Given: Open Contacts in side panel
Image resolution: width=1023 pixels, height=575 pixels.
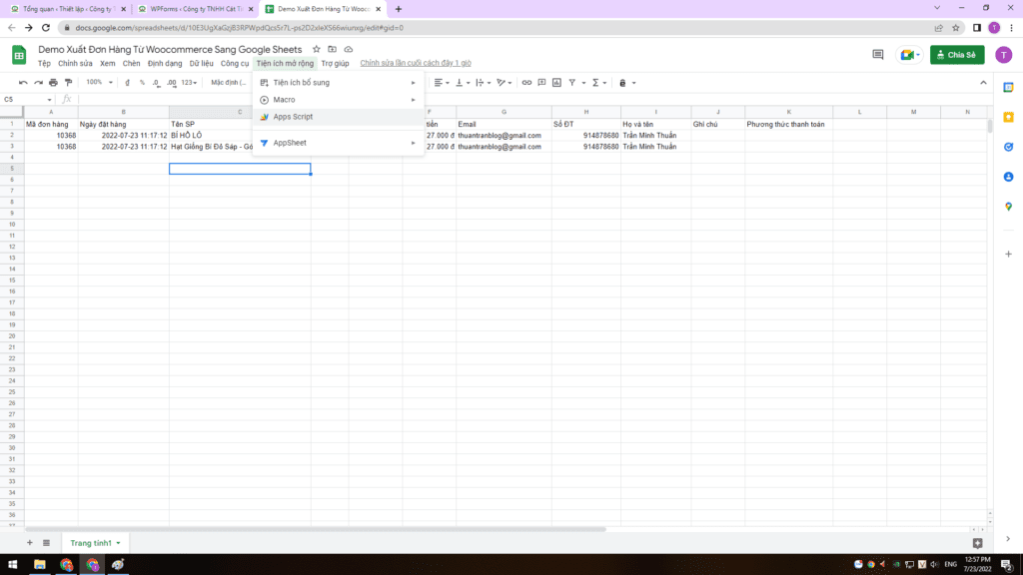Looking at the screenshot, I should click(1009, 177).
